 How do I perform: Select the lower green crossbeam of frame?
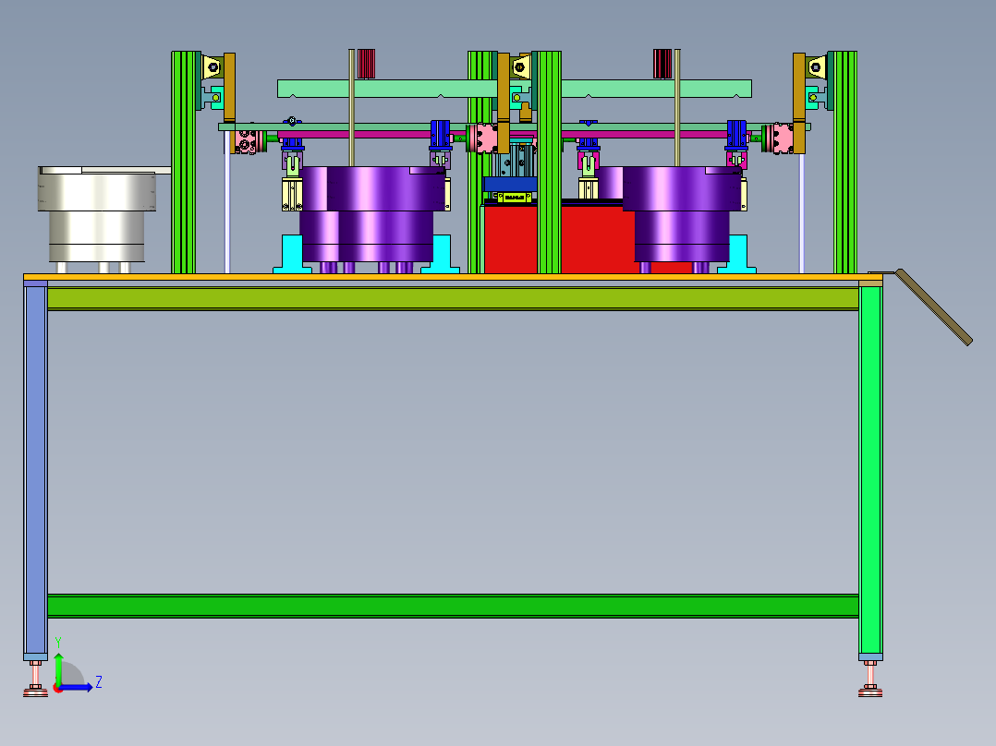coord(453,606)
